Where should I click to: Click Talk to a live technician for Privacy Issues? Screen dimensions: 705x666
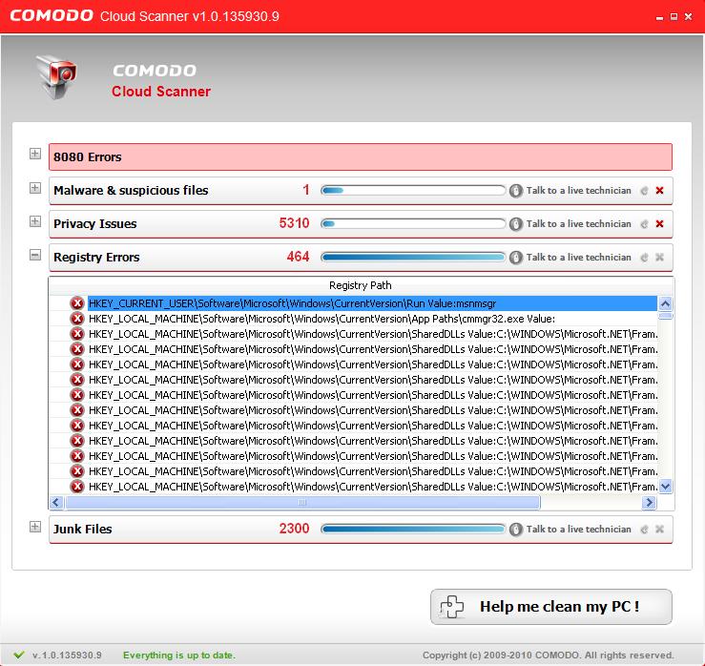coord(578,224)
